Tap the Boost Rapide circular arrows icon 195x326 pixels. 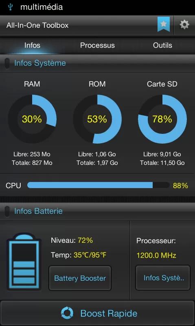click(x=67, y=313)
